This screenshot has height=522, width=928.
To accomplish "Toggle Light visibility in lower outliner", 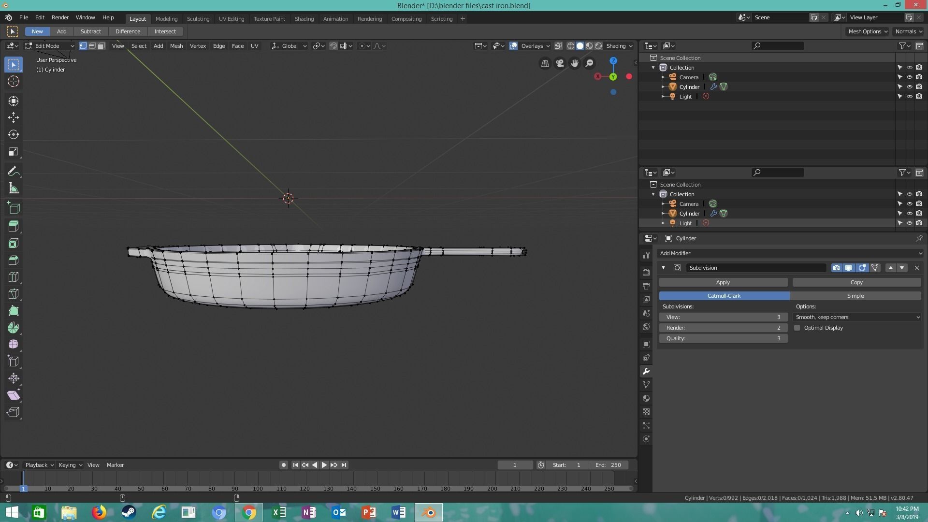I will [x=909, y=223].
